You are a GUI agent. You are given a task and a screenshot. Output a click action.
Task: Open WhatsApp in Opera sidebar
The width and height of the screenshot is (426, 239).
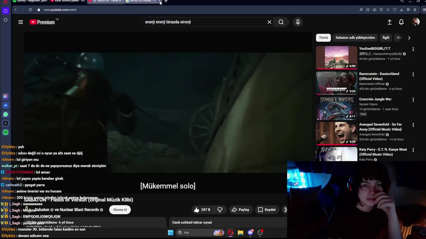click(x=6, y=115)
